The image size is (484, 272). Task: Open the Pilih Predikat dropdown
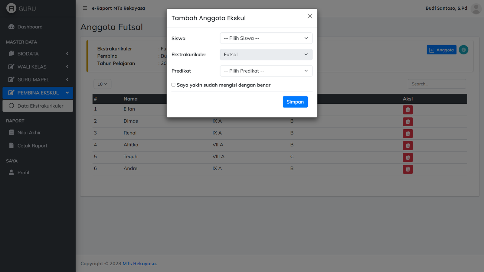[266, 71]
